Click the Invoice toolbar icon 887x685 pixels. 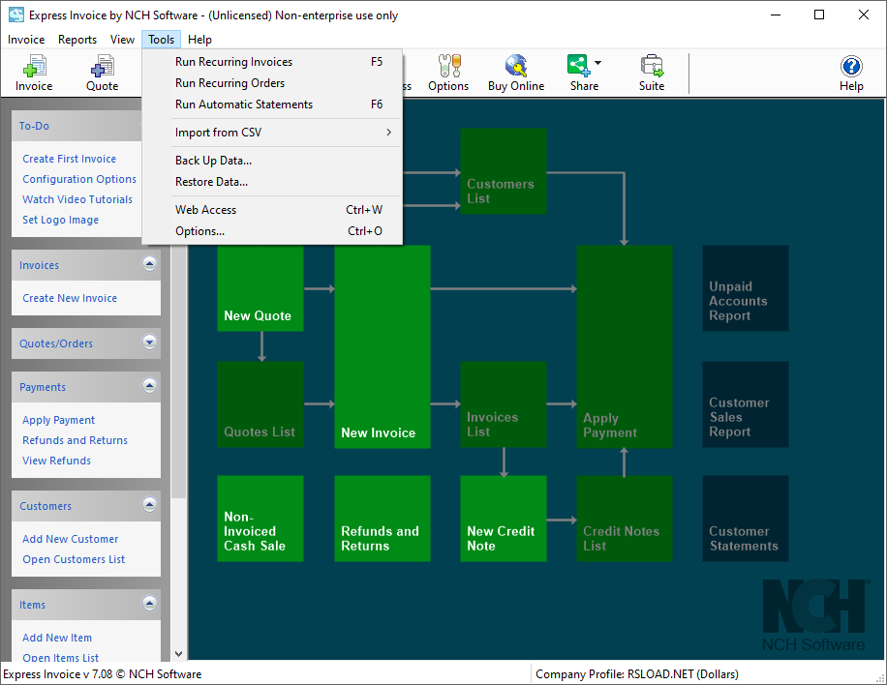34,67
